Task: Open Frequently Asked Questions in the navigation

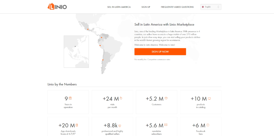Action: (177, 7)
